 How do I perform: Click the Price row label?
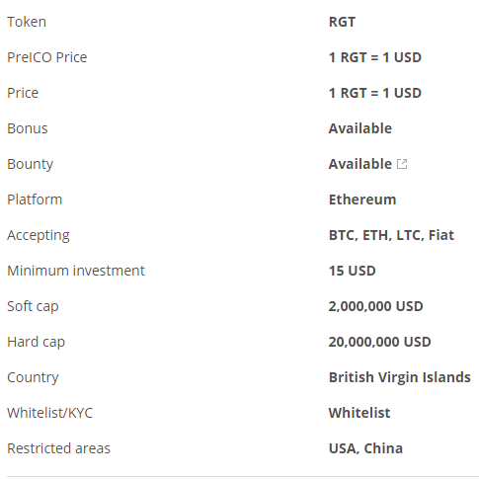(23, 93)
